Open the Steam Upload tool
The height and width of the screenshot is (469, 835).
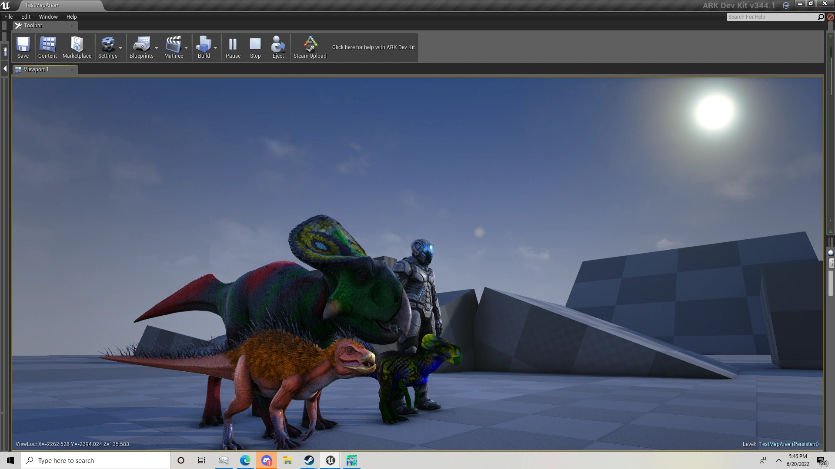click(x=310, y=47)
